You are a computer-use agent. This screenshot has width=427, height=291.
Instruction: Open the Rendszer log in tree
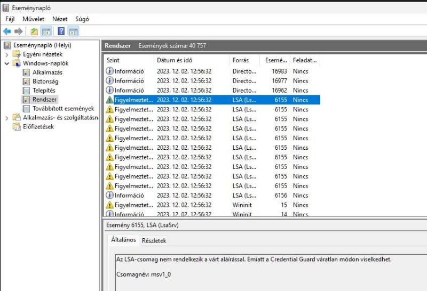click(x=44, y=100)
